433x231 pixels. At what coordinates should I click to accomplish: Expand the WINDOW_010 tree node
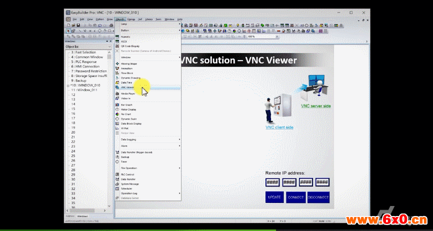click(67, 85)
